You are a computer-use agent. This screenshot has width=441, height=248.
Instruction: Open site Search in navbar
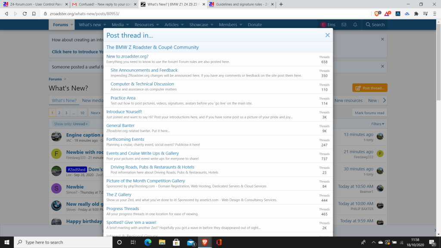tap(375, 25)
